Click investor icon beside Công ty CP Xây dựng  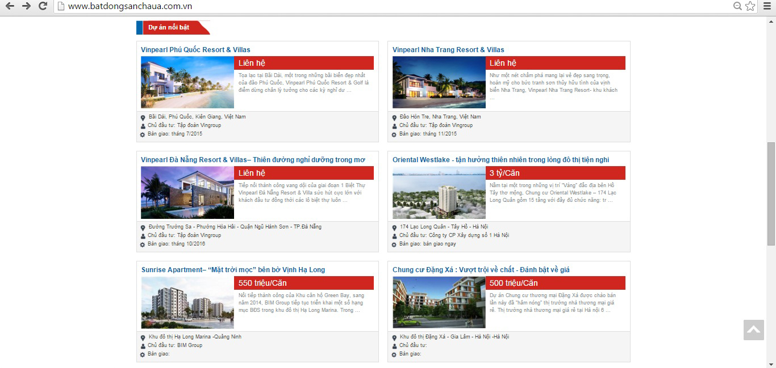pos(394,236)
